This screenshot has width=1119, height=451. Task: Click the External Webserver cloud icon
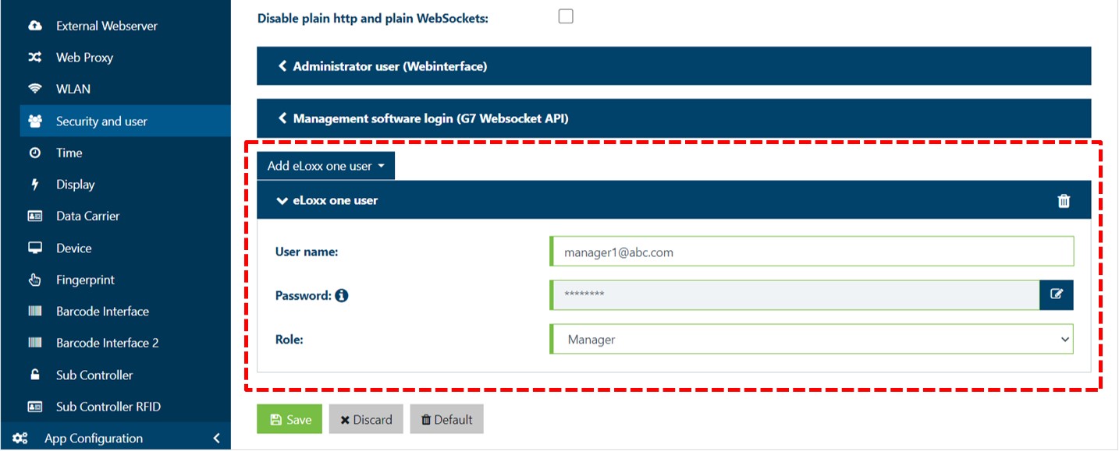[x=35, y=26]
